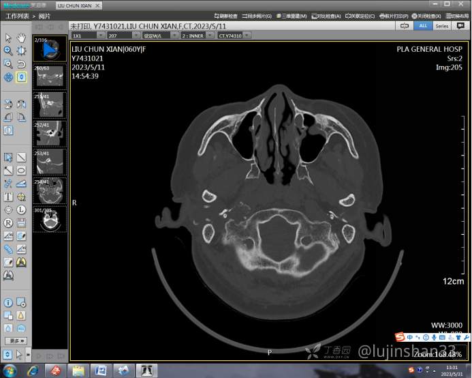Switch to the LIU CHUN XIAN tab
The height and width of the screenshot is (378, 472).
tap(76, 5)
